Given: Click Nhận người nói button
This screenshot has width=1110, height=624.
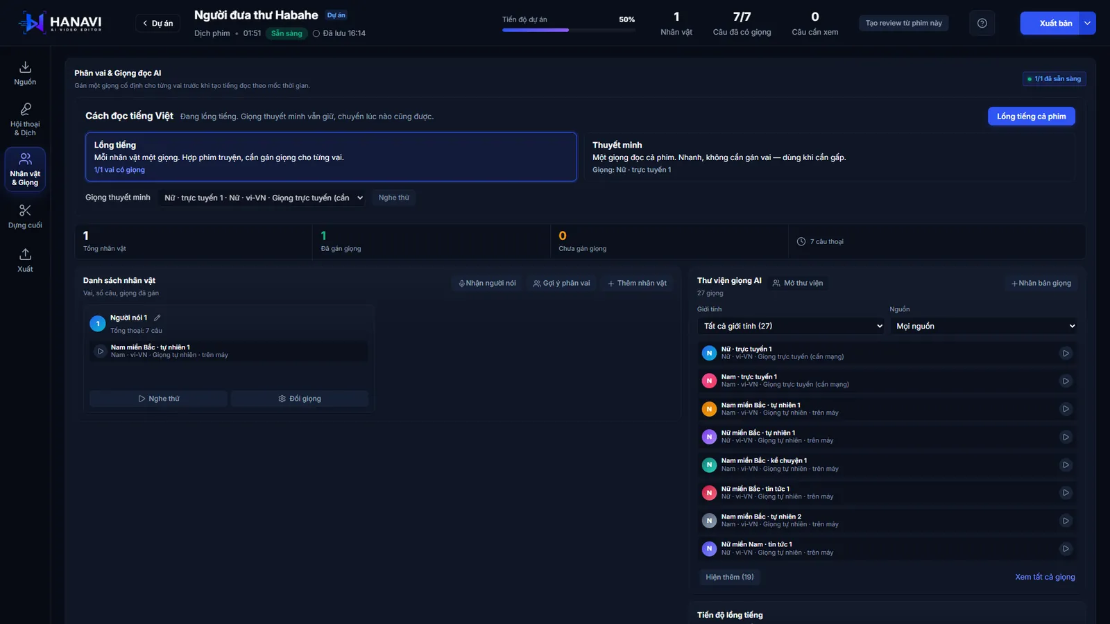Looking at the screenshot, I should 488,283.
